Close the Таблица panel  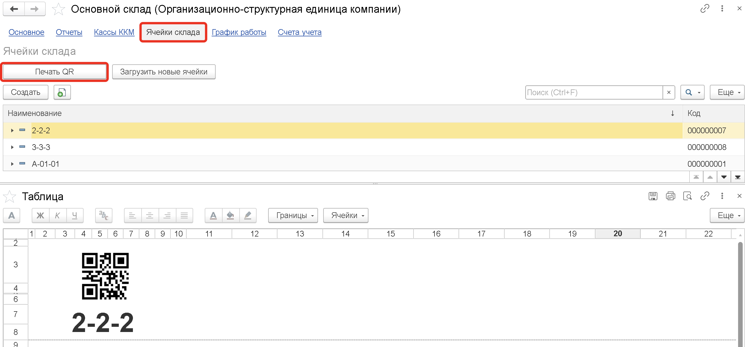pos(739,196)
